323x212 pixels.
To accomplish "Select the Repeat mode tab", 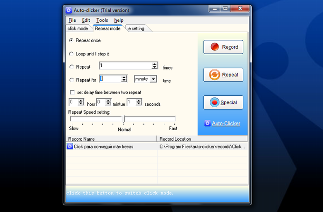I will [107, 28].
